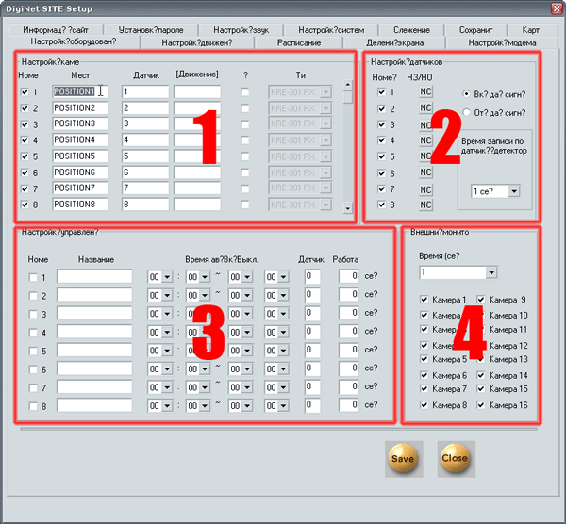This screenshot has width=566, height=524.
Task: Click the camera list scroll down arrow
Action: click(x=347, y=208)
